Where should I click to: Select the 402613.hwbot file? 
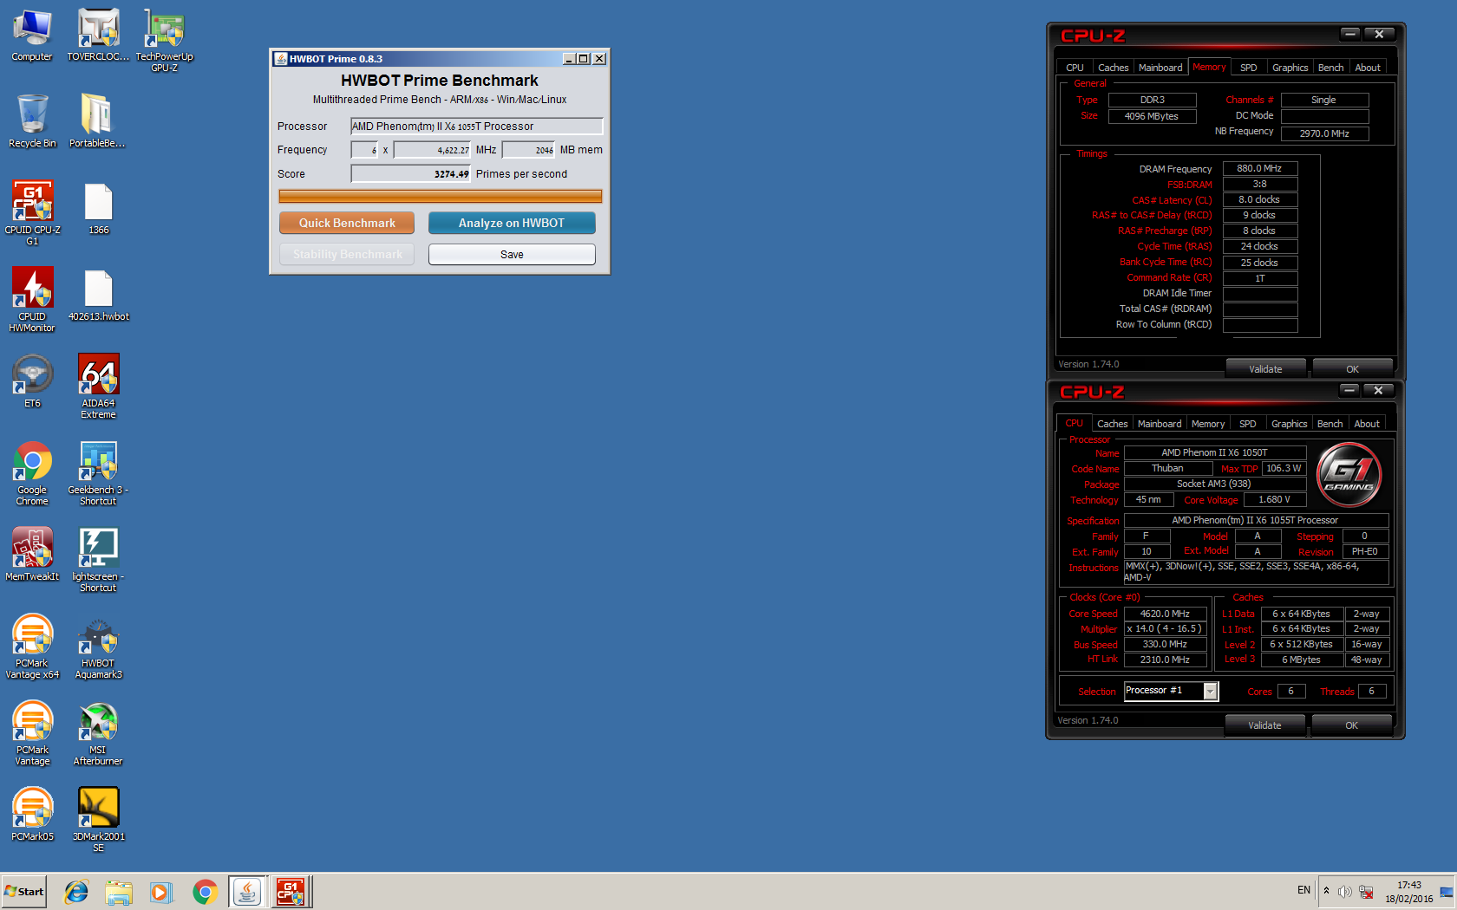click(98, 296)
